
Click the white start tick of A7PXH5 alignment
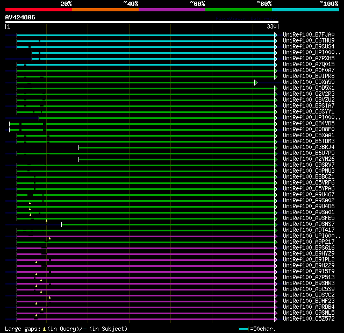pyautogui.click(x=32, y=59)
